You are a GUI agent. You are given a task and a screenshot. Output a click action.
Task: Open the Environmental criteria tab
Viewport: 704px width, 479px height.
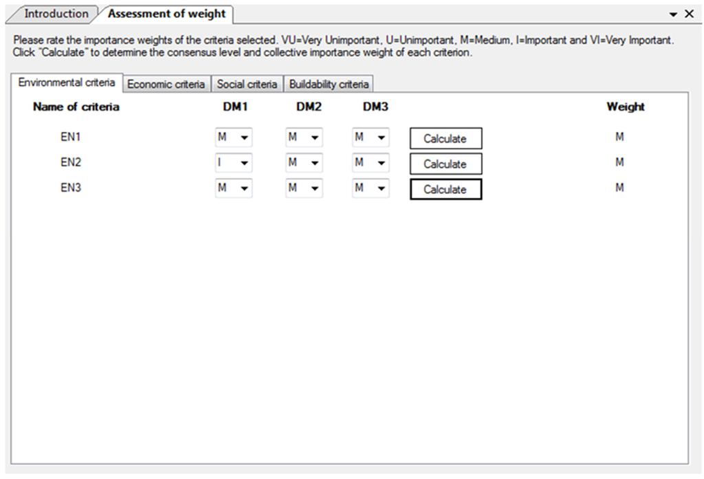67,82
